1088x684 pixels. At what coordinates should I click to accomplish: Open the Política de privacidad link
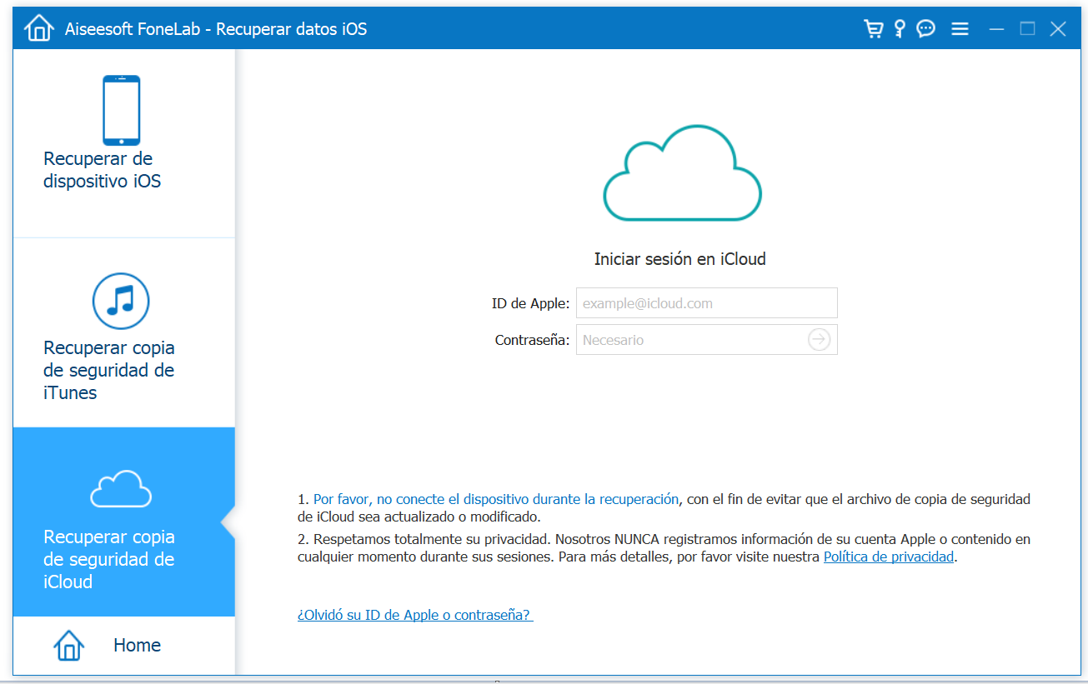click(x=889, y=557)
